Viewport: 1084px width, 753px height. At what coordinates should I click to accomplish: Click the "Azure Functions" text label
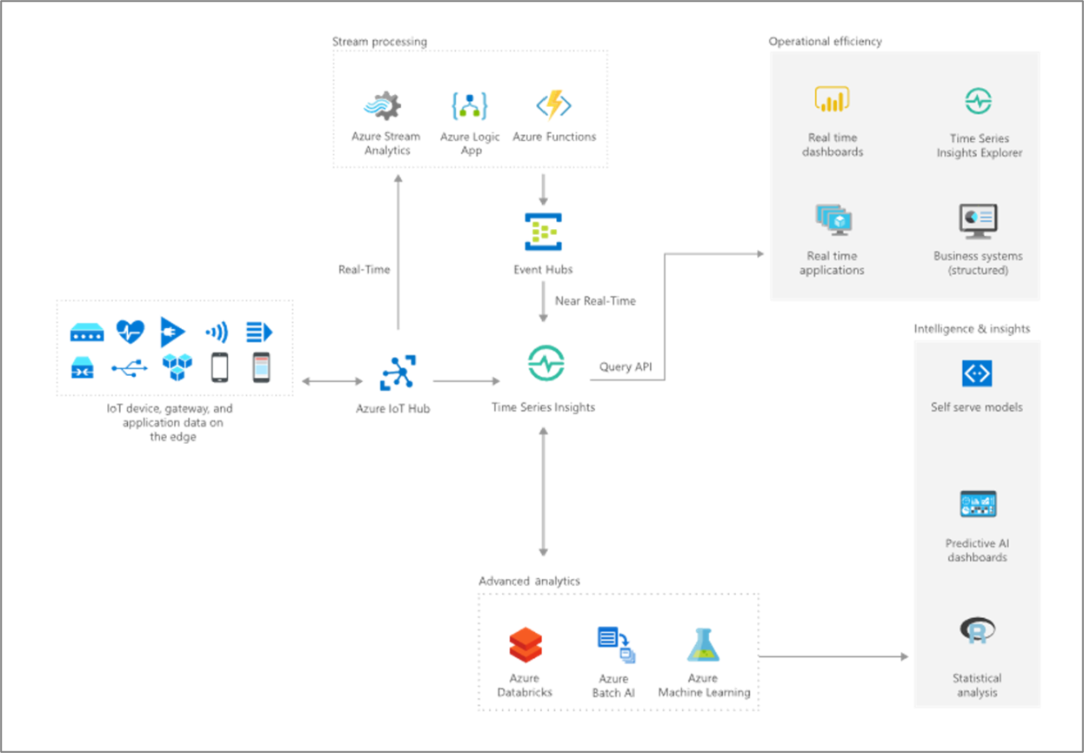pos(554,137)
